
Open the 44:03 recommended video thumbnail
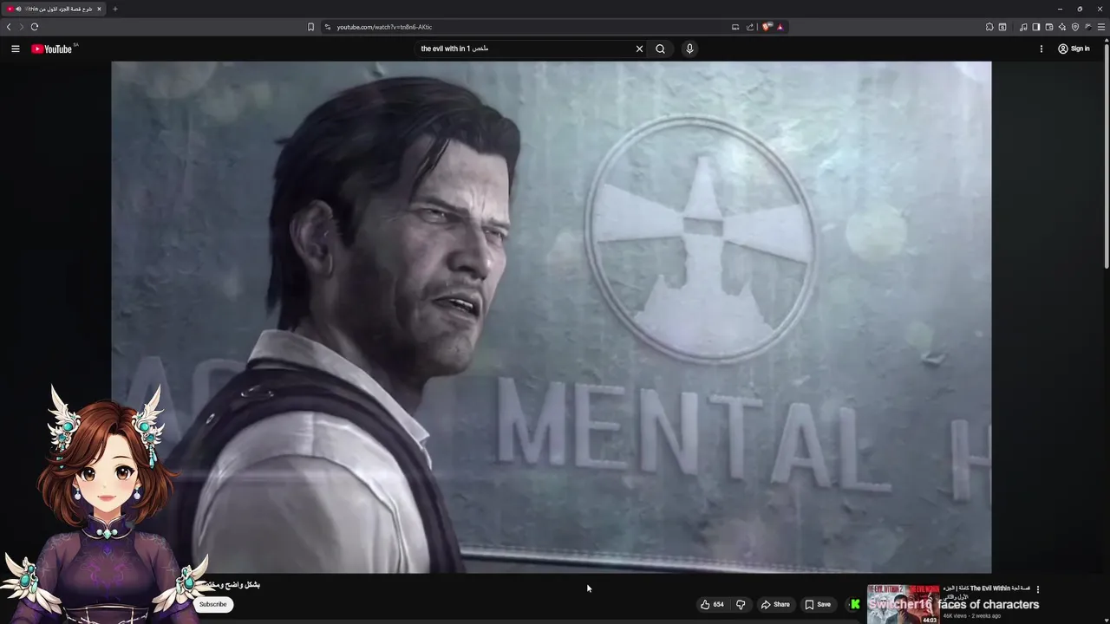point(904,604)
